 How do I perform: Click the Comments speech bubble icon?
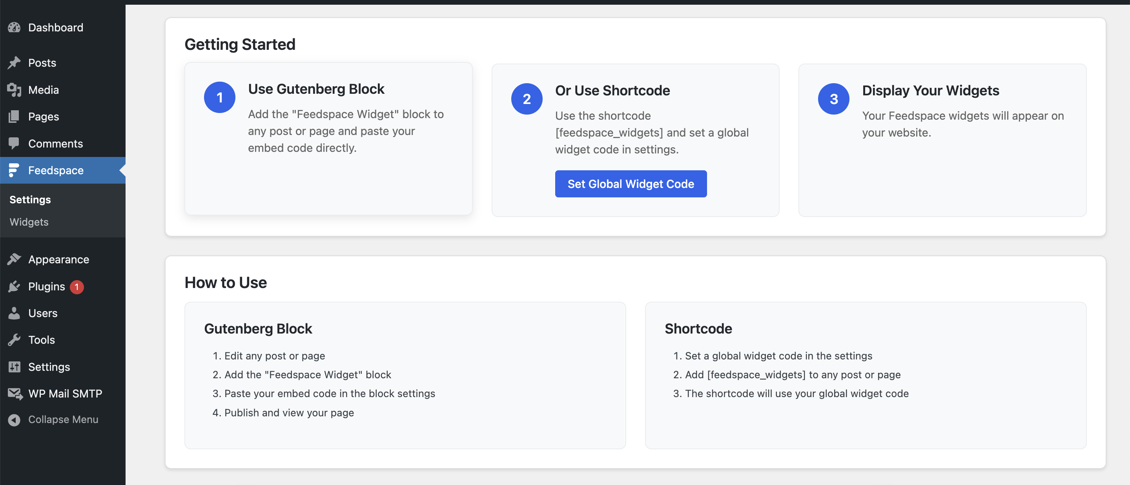tap(14, 143)
